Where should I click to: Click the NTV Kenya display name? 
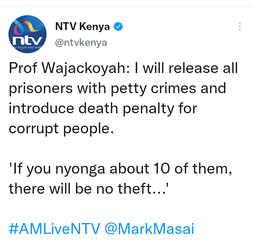[x=83, y=26]
